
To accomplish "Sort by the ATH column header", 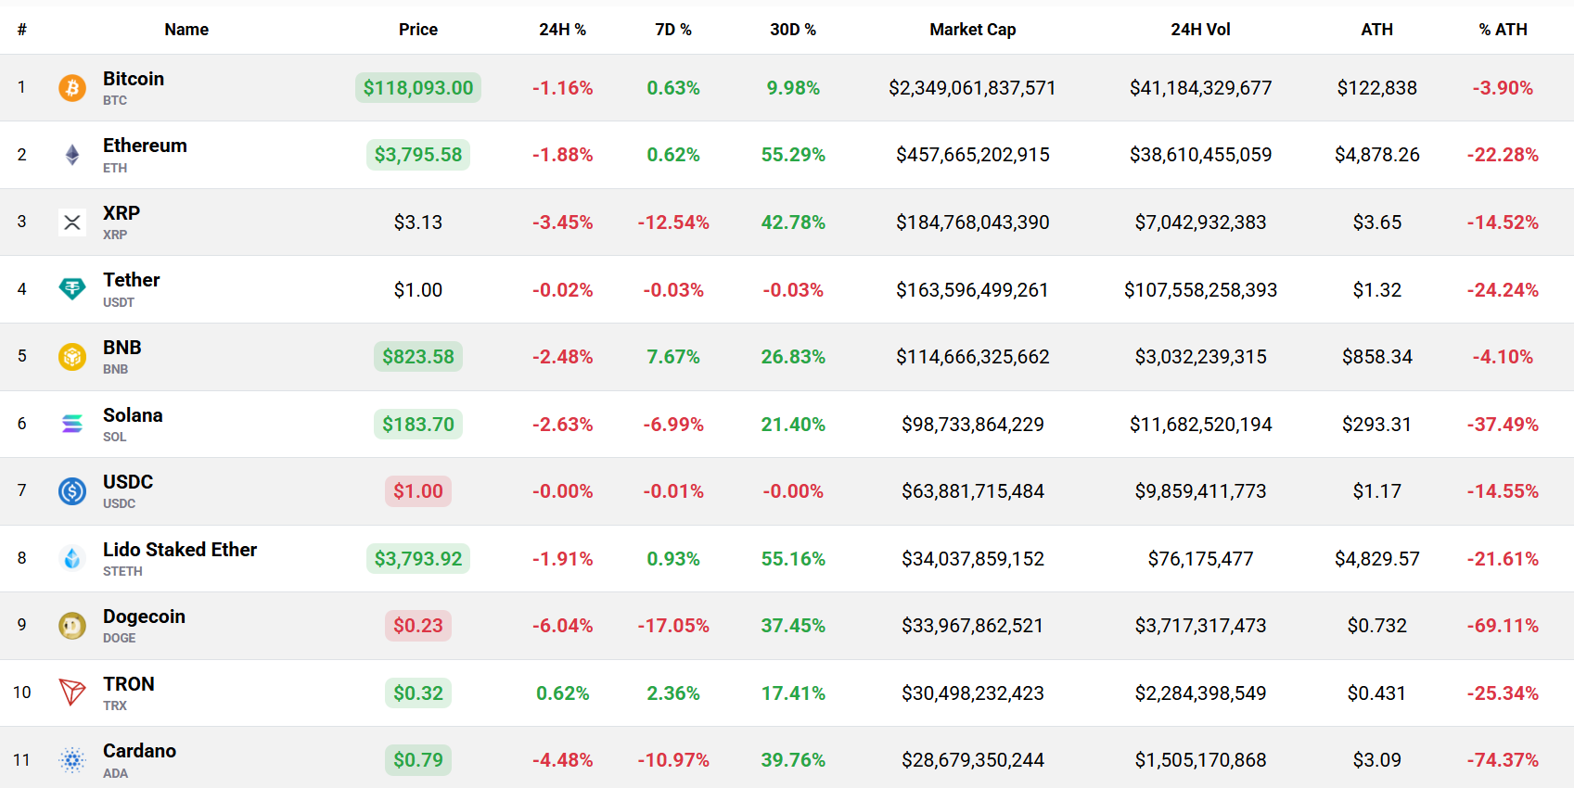I will tap(1376, 30).
